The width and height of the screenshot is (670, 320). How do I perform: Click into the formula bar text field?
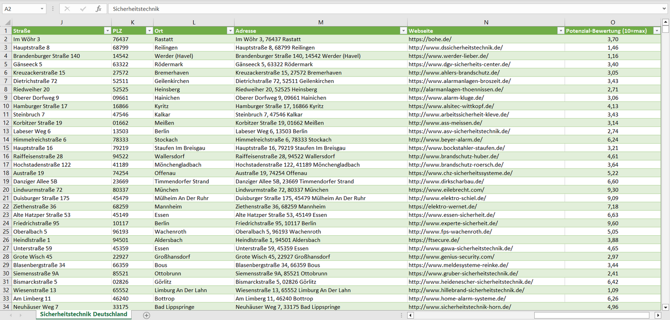pyautogui.click(x=371, y=9)
